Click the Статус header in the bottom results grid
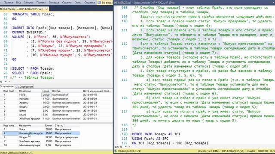 (x=59, y=125)
